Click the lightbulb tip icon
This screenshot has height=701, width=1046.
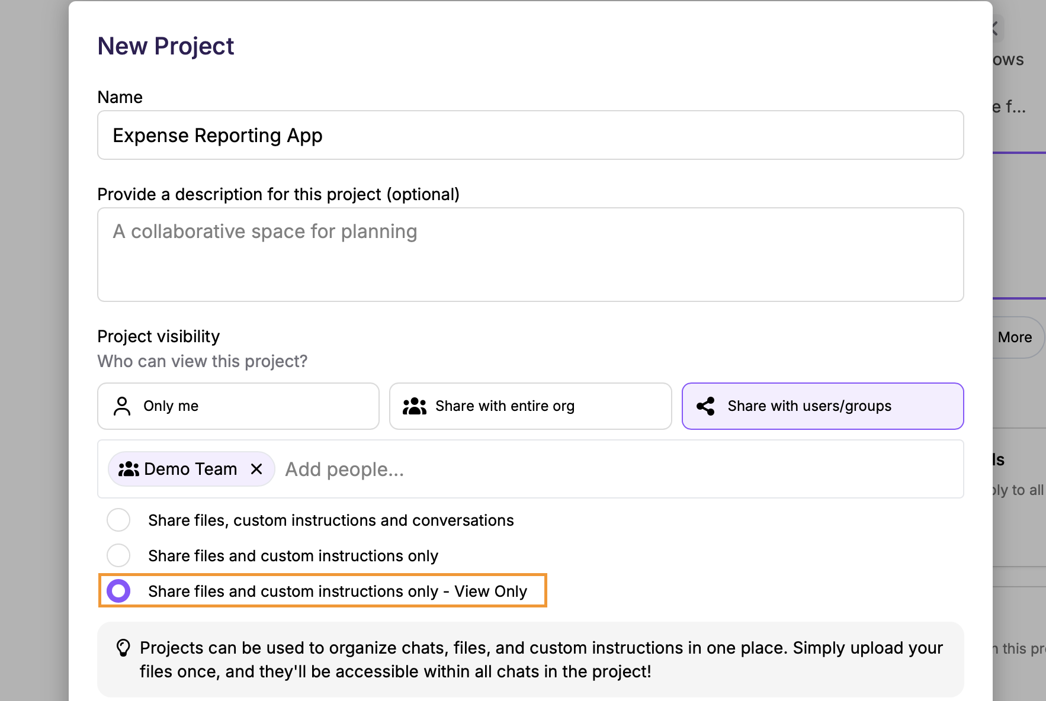(123, 648)
